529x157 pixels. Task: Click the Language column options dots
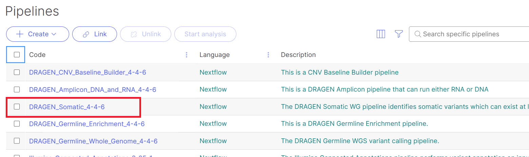coord(268,55)
